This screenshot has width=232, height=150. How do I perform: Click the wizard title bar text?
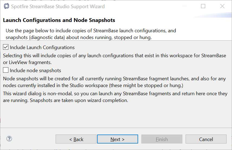58,7
